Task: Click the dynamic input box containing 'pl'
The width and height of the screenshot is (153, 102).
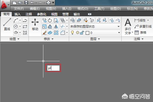Action: [53, 68]
